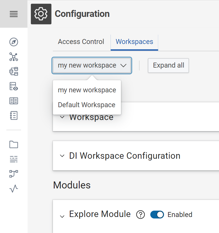The height and width of the screenshot is (233, 219).
Task: Select Default Workspace from the dropdown list
Action: (x=86, y=105)
